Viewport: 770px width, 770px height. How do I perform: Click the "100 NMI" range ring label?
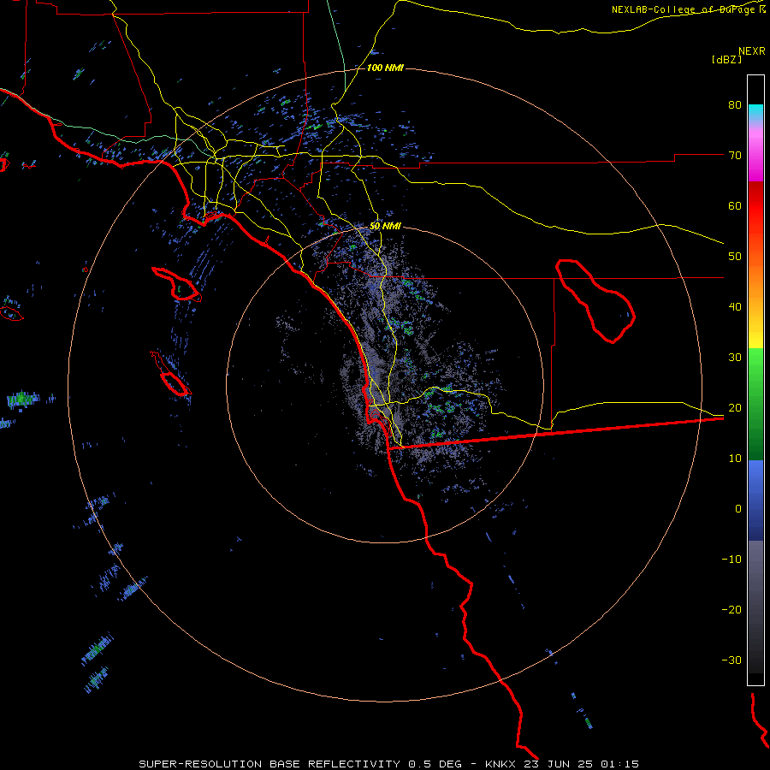click(x=385, y=68)
